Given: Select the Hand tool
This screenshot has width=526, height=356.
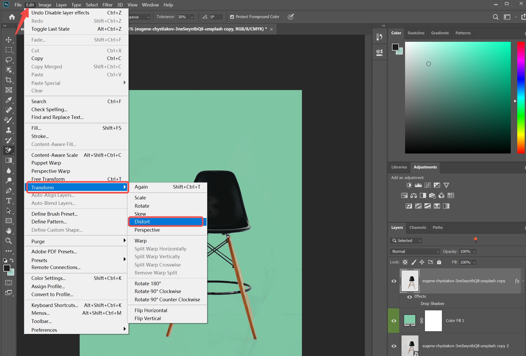Looking at the screenshot, I should [x=9, y=231].
